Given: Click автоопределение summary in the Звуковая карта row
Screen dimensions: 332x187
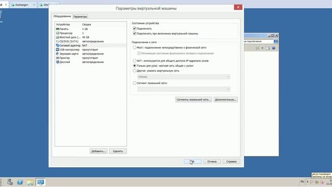Looking at the screenshot, I should point(93,54).
